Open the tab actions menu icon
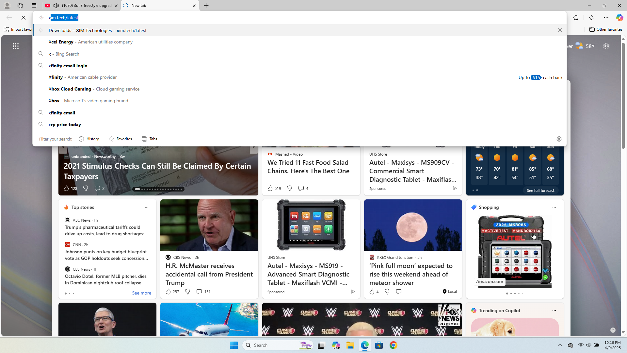The width and height of the screenshot is (627, 353). 34,6
